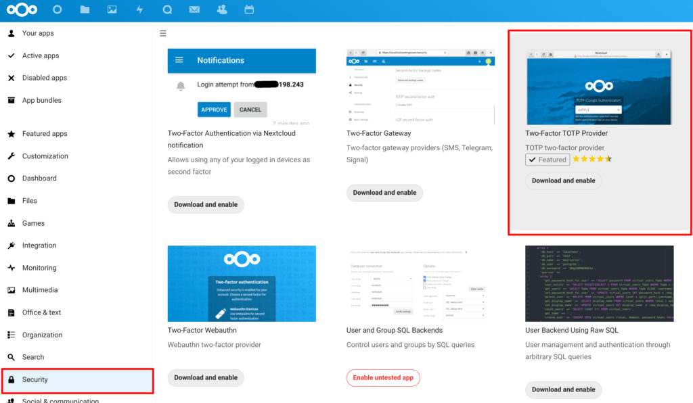The image size is (693, 403).
Task: Click the X icon beside Disabled apps
Action: [x=12, y=78]
